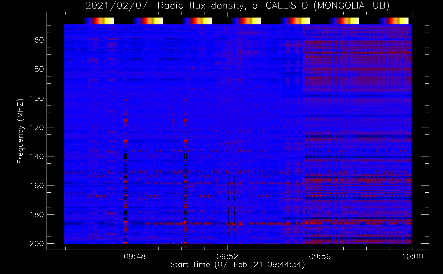Click the 'Start Time (07-Feb-21 09:44:34)' x-axis label
The image size is (443, 274).
(x=237, y=265)
